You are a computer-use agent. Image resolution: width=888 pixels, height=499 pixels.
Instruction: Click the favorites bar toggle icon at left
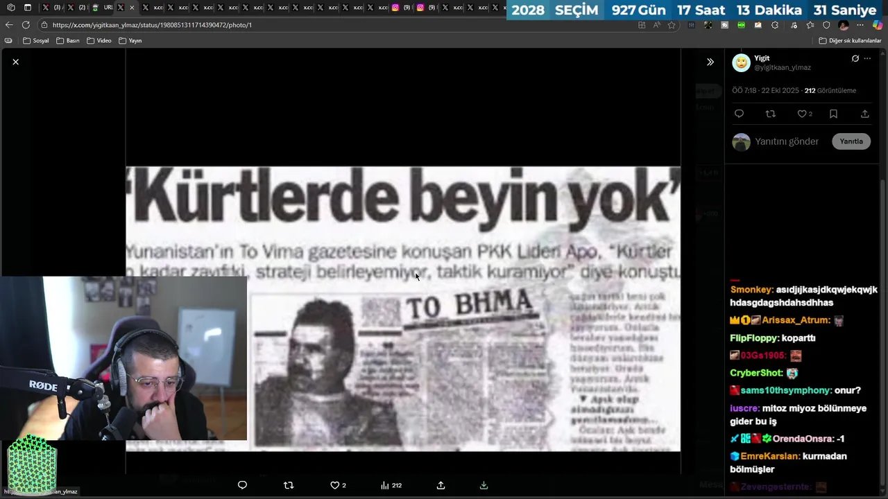(8, 40)
